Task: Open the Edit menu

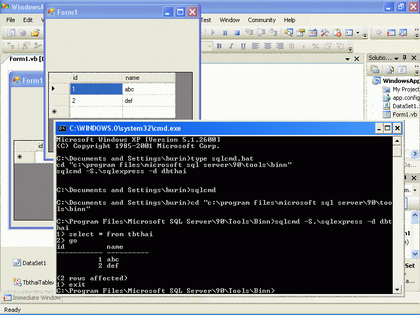Action: click(28, 20)
